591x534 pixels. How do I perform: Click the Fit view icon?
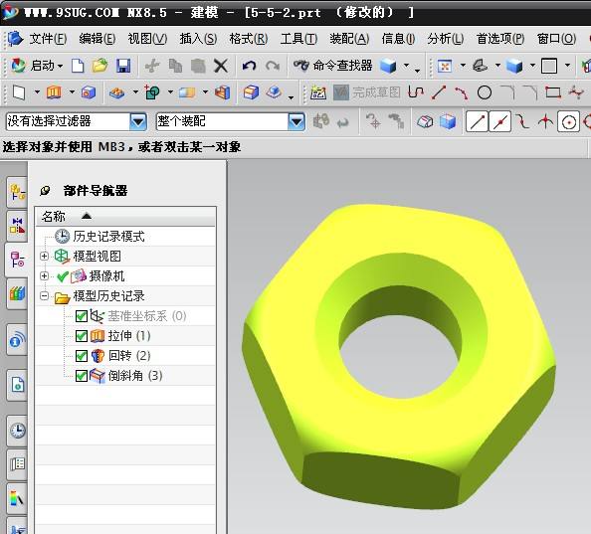(445, 67)
